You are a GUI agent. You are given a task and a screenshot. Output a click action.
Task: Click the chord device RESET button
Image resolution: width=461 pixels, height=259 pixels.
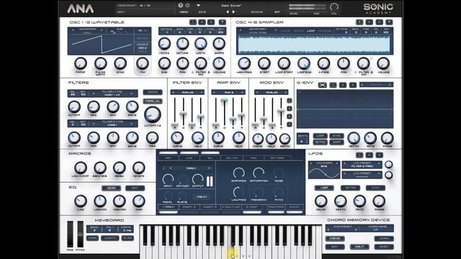(x=384, y=247)
